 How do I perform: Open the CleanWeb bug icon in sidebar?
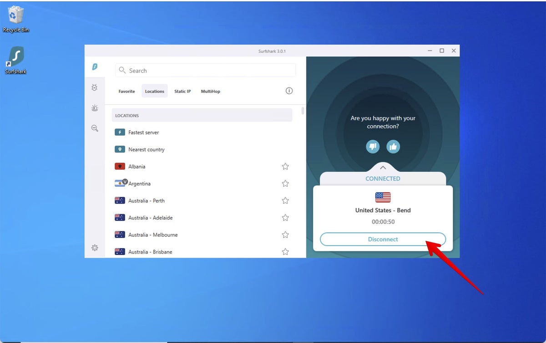tap(95, 87)
